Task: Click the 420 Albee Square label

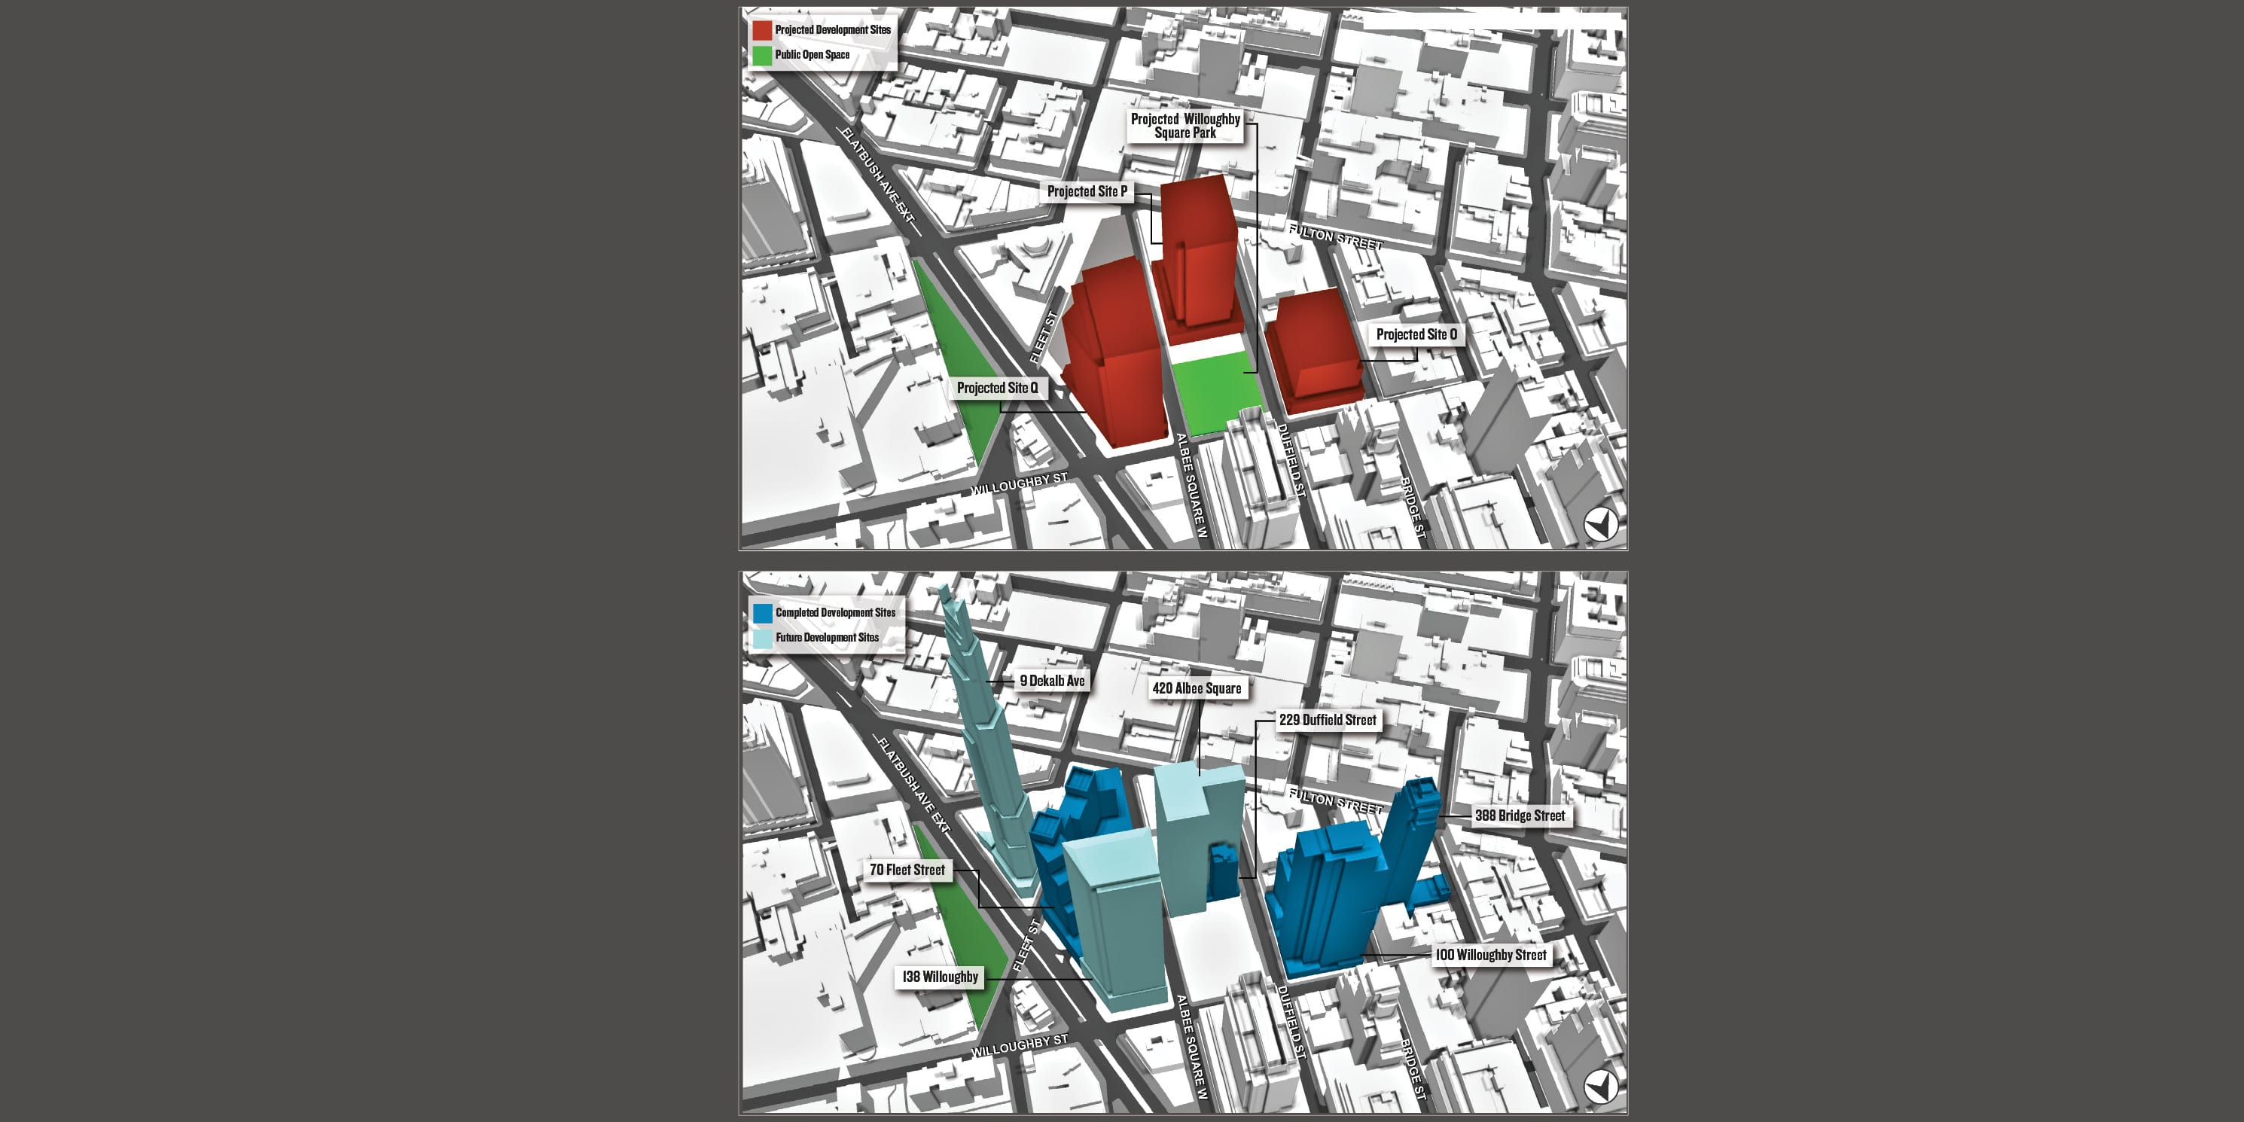Action: [1197, 688]
